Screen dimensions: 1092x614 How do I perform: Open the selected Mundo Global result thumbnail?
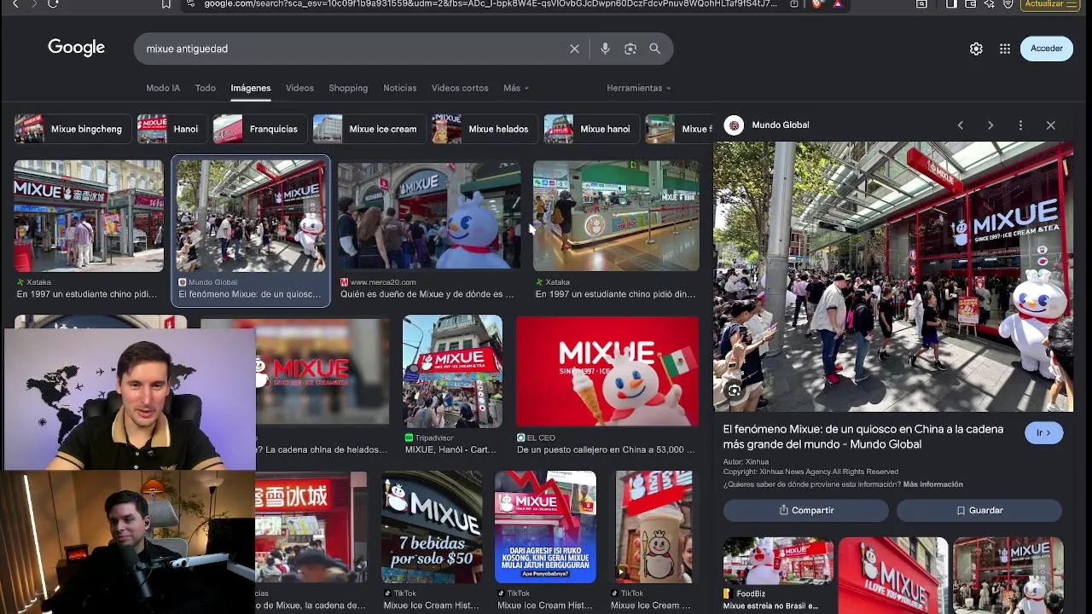tap(250, 215)
